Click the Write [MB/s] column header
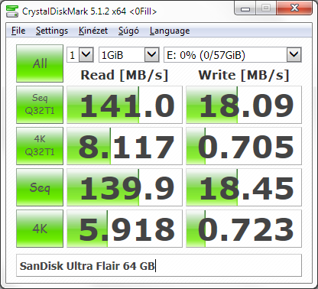Screen dimensions: 318x289 [244, 75]
